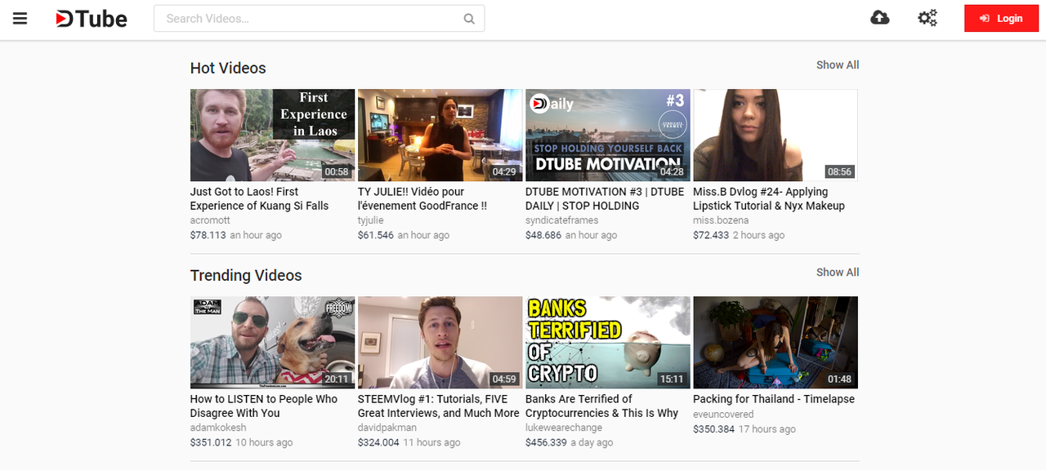Viewport: 1046px width, 470px height.
Task: Click the DTube logo
Action: [x=92, y=18]
